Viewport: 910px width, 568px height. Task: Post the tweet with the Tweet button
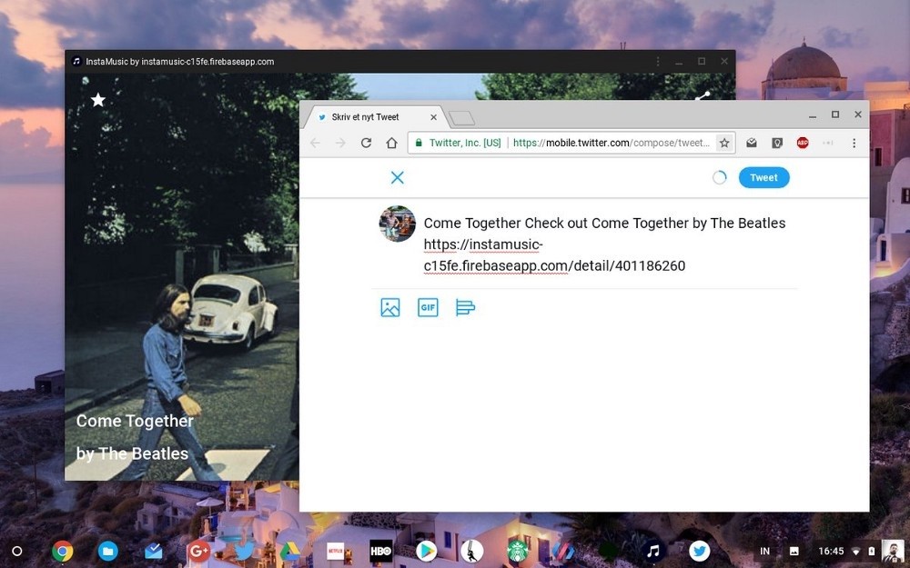(763, 178)
